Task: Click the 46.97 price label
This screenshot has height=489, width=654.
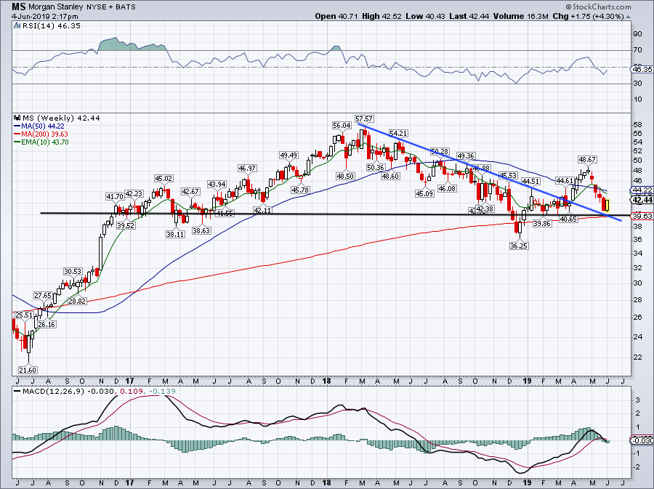Action: click(247, 169)
